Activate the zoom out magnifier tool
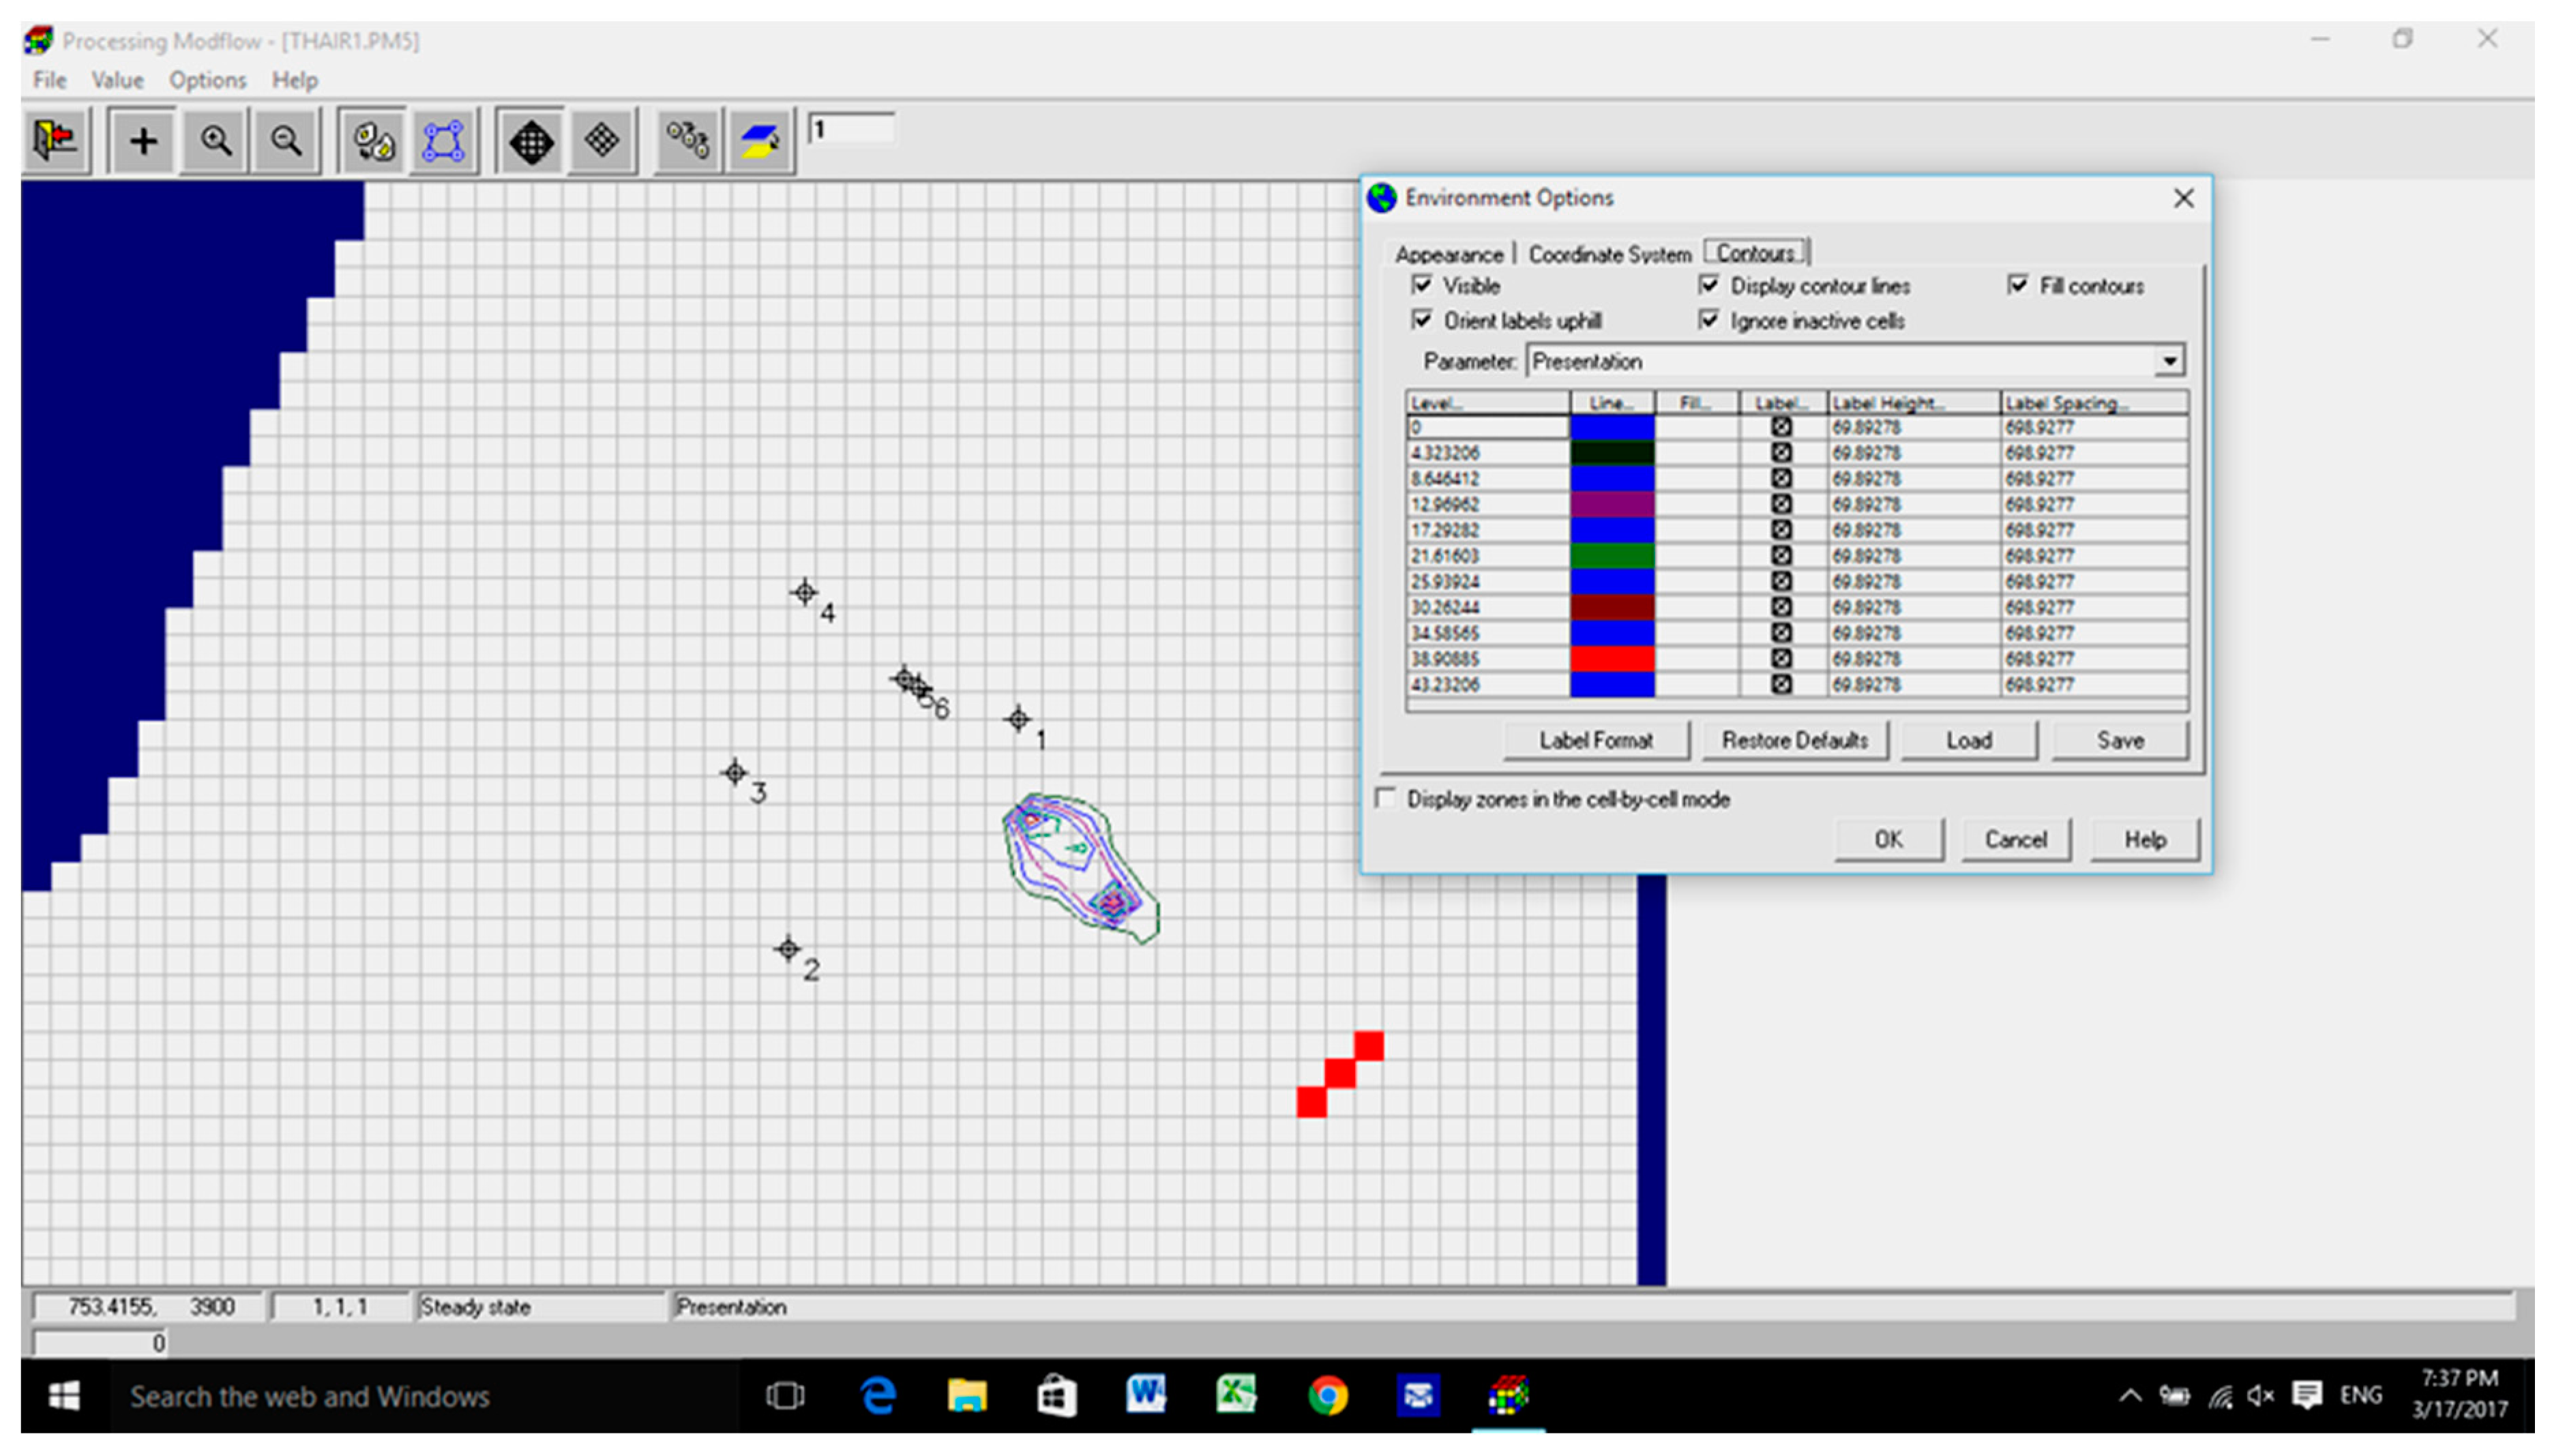Image resolution: width=2552 pixels, height=1456 pixels. pos(286,140)
